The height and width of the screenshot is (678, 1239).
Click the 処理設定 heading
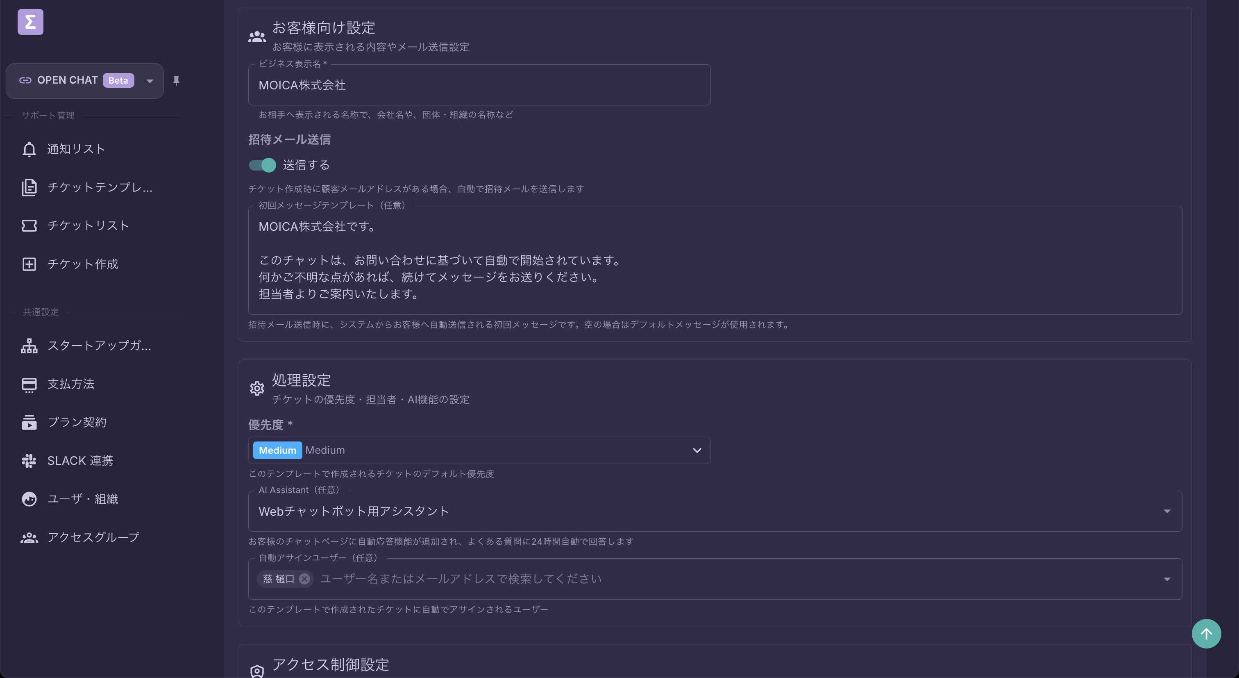pos(301,381)
